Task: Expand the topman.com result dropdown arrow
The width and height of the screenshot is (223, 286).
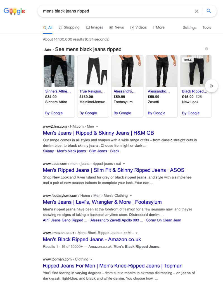Action: [x=91, y=259]
